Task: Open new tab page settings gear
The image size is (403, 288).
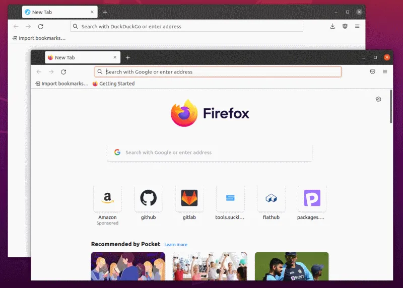Action: coord(378,99)
